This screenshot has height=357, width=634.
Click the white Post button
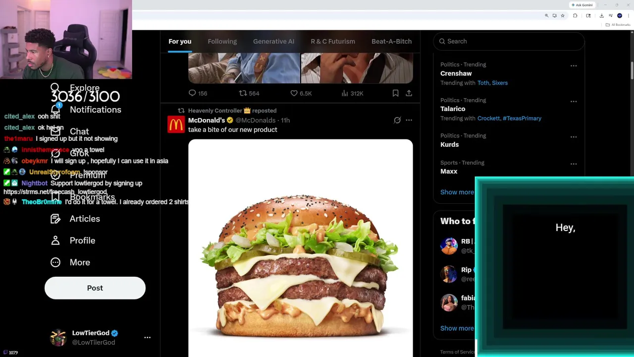(95, 288)
